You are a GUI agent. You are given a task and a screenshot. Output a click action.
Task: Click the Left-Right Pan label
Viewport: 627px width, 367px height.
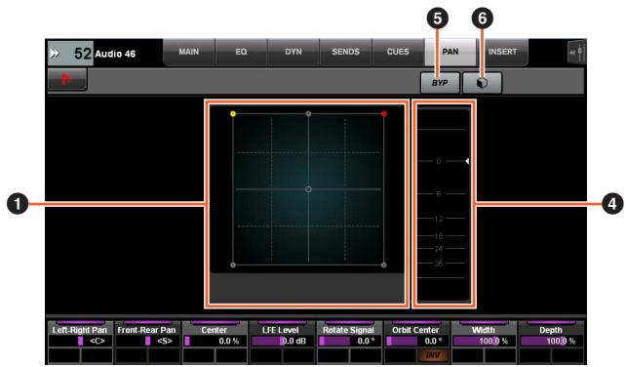(x=80, y=330)
